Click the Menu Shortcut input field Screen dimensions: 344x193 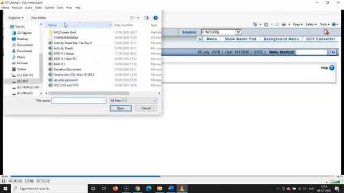[312, 52]
